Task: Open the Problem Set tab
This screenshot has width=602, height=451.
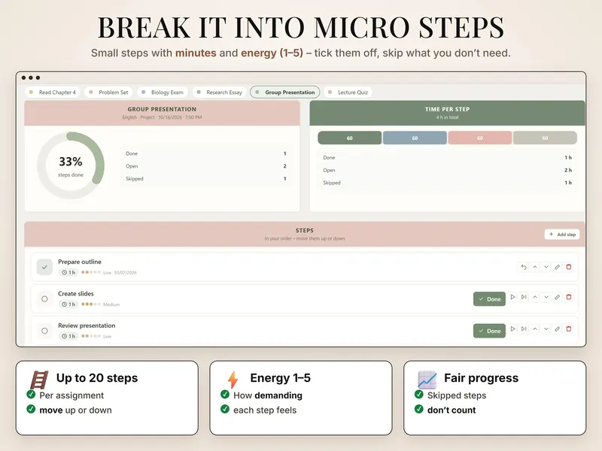Action: pos(108,92)
